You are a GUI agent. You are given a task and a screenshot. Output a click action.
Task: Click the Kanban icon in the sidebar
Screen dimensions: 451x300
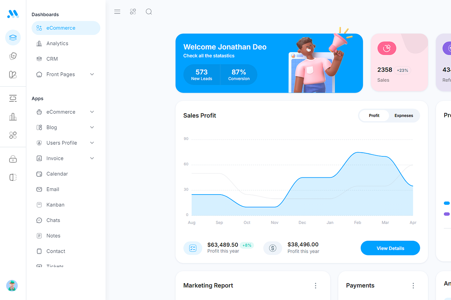tap(39, 205)
